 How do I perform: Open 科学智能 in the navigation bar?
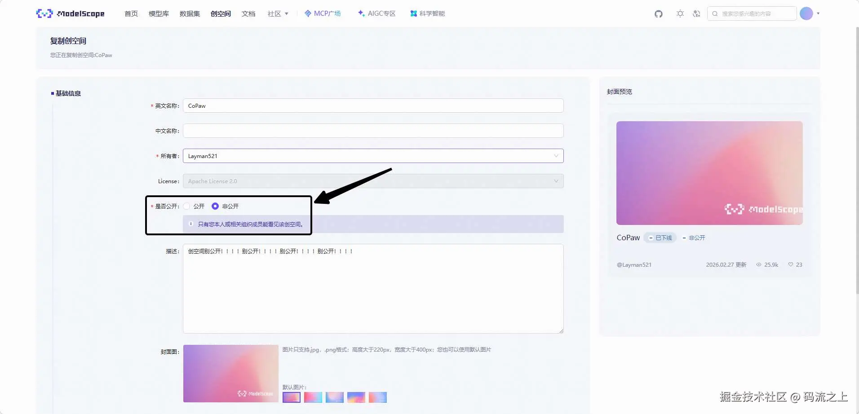point(428,13)
